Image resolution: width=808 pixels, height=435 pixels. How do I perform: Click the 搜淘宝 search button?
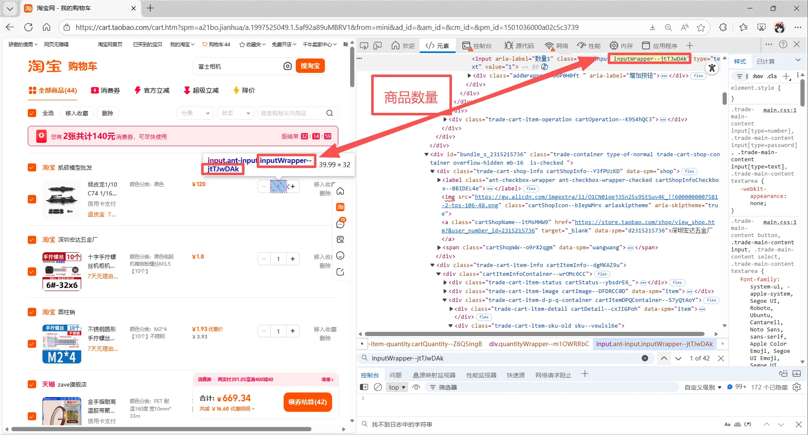point(310,66)
